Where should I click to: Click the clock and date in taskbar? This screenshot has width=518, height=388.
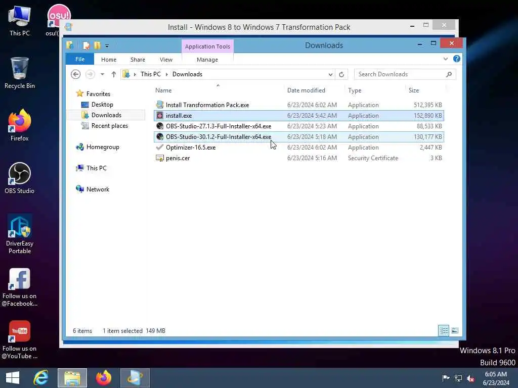click(x=496, y=378)
